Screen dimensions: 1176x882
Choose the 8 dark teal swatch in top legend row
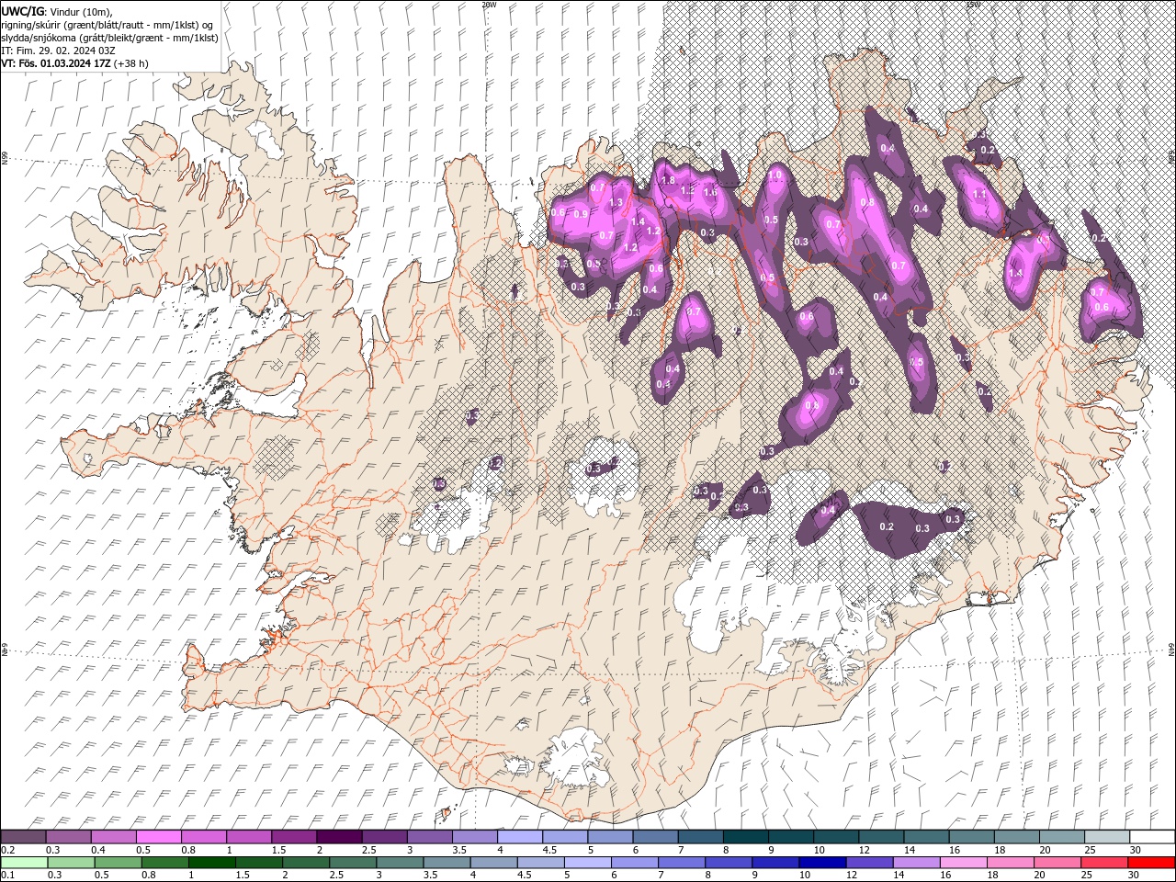pos(745,837)
